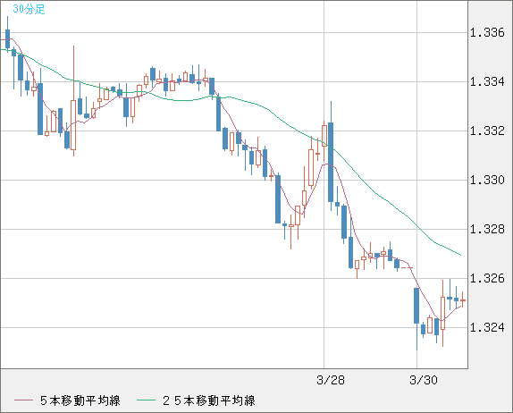Click the green 25-period MA legend line

(x=146, y=400)
